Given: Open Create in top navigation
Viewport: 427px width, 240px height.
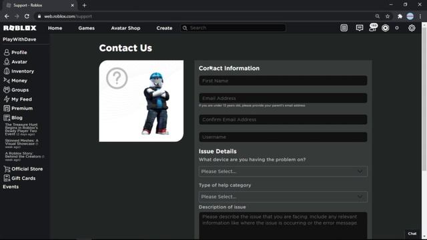Looking at the screenshot, I should coord(164,28).
